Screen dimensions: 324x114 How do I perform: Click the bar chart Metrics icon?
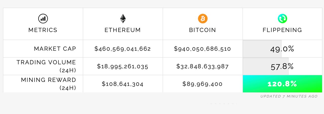(43, 18)
